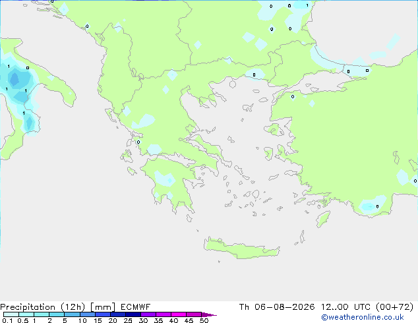Click the 20–25 mm legend swatch
This screenshot has height=323, width=418.
118,314
